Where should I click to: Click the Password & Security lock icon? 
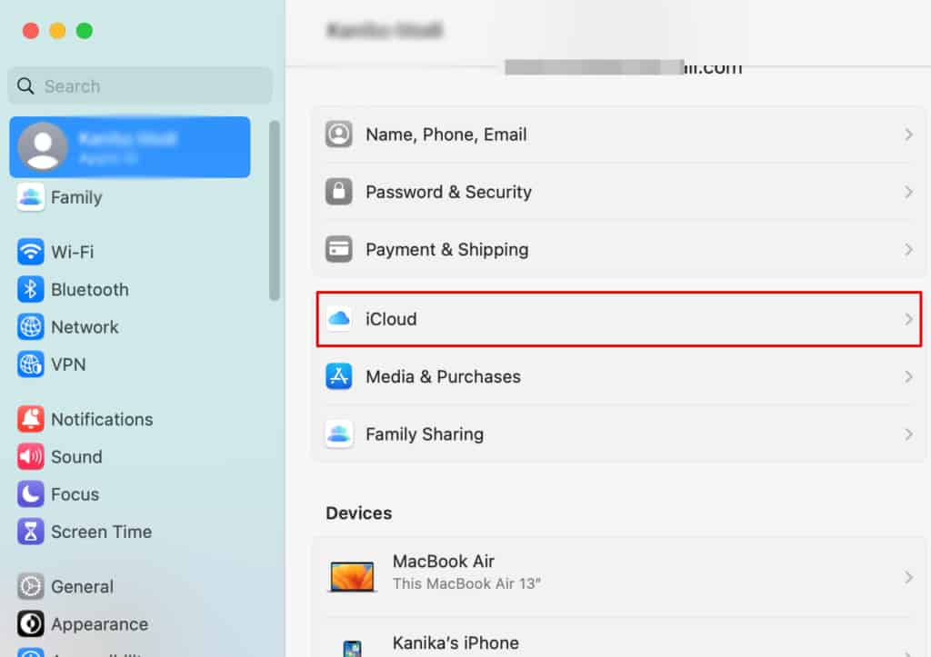click(x=338, y=192)
